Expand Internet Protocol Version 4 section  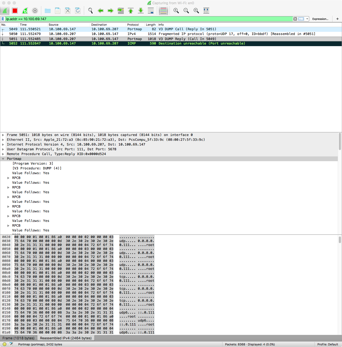pyautogui.click(x=3, y=144)
